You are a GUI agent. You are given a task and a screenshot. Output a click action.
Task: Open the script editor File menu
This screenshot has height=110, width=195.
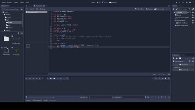tap(27, 9)
